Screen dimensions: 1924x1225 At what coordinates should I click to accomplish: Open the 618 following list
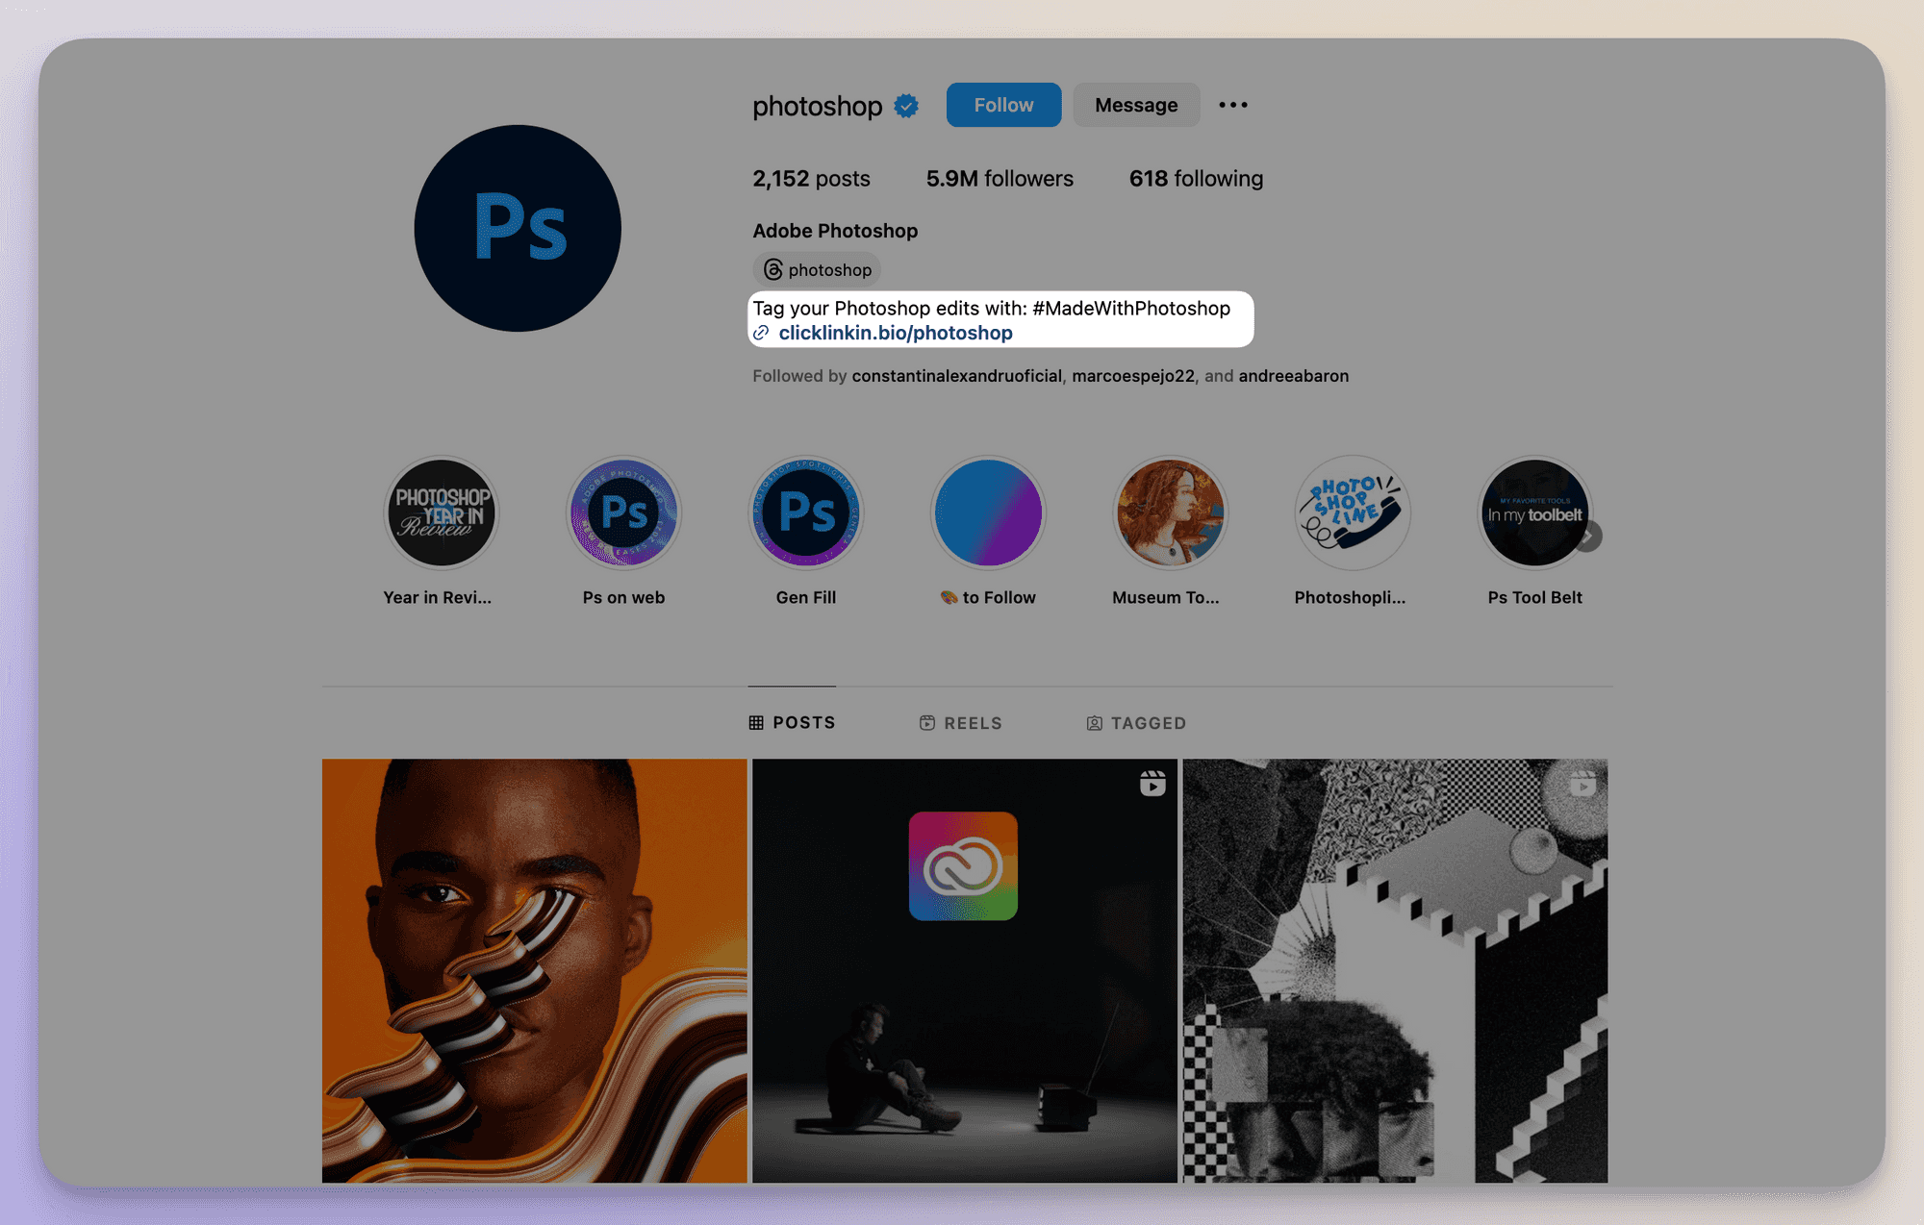coord(1196,179)
